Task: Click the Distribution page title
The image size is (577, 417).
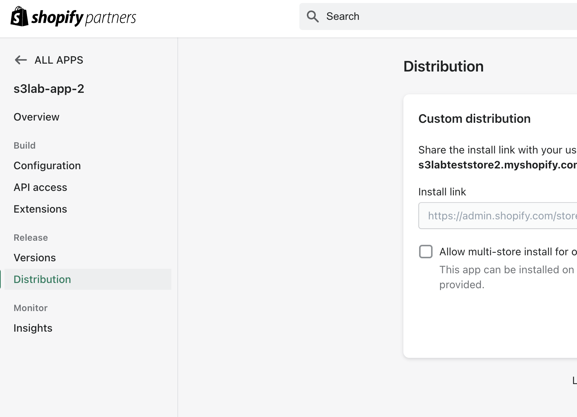Action: tap(443, 66)
